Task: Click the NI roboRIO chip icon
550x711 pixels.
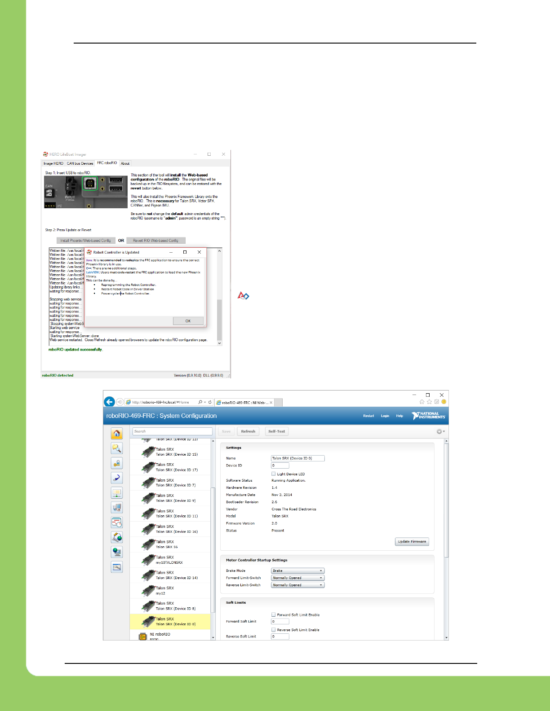Action: (x=143, y=636)
